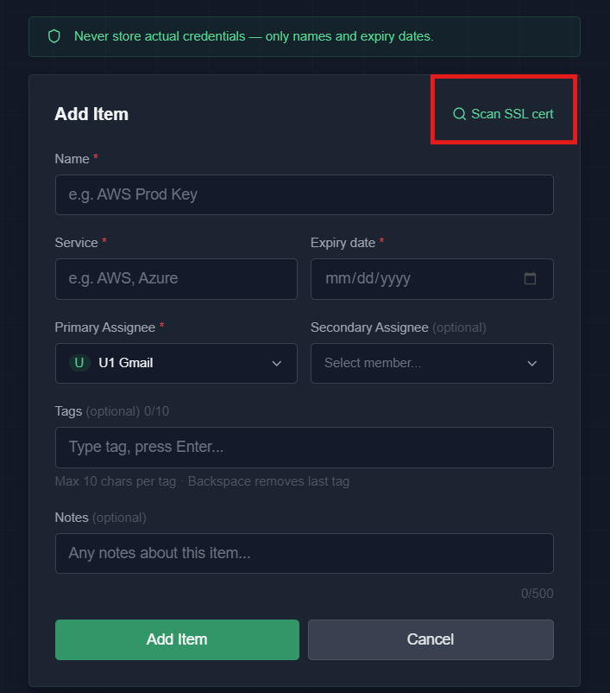Click the Service field placeholder
Screen dimensions: 610x693
[x=176, y=278]
